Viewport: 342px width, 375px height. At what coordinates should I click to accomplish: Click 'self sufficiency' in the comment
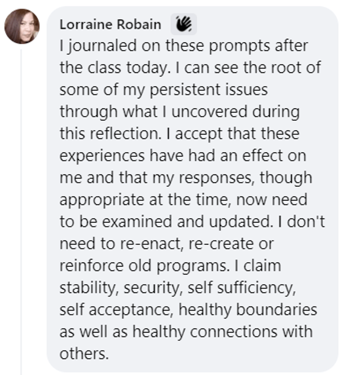(242, 288)
